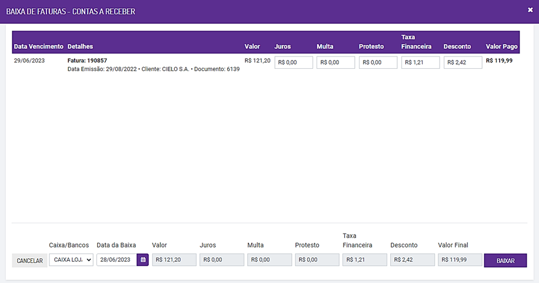Screen dimensions: 539x283
Task: Click the bottom Juros total field
Action: pyautogui.click(x=222, y=260)
